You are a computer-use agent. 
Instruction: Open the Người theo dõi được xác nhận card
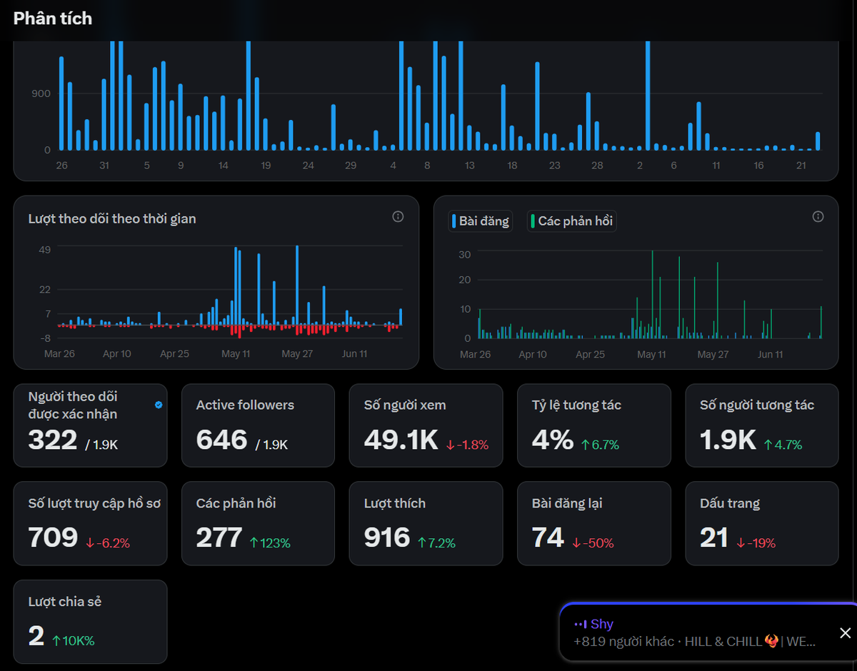click(x=90, y=425)
